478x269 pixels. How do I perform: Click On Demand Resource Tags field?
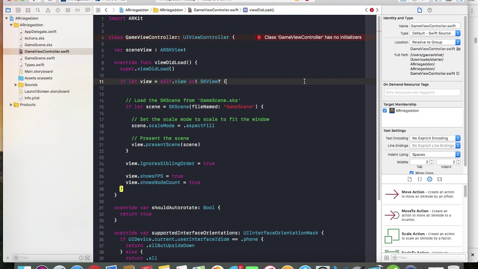click(422, 92)
